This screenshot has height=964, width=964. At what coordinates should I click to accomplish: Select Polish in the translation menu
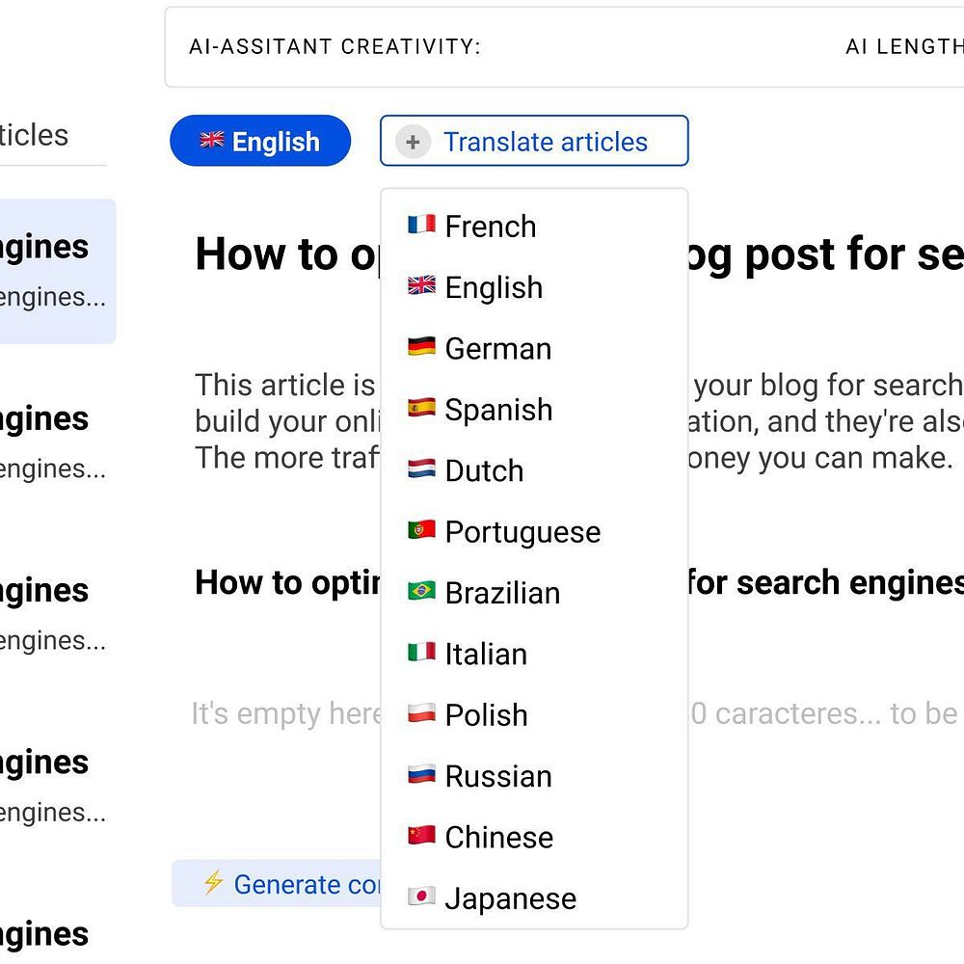[486, 715]
